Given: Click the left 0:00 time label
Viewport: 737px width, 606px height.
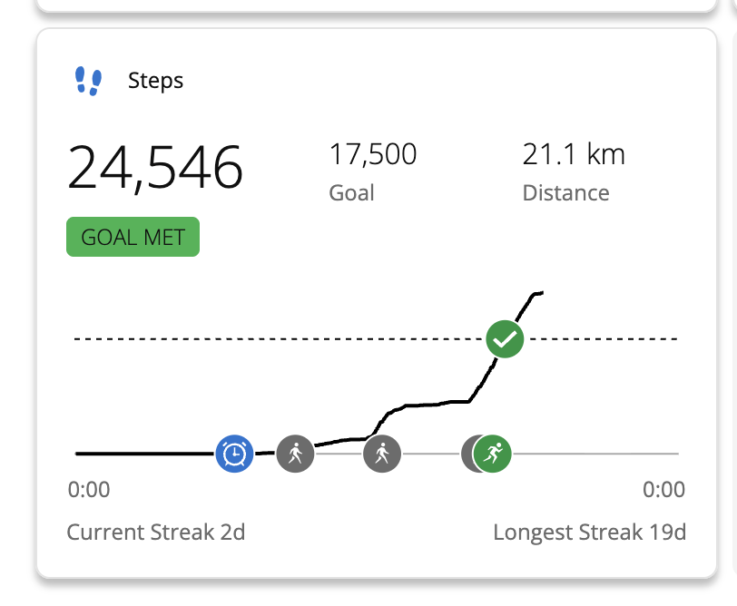Looking at the screenshot, I should point(89,490).
